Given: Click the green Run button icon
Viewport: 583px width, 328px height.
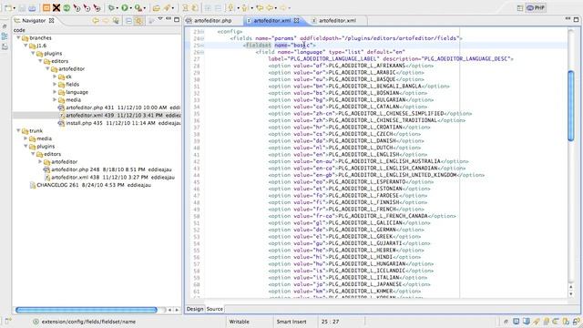Looking at the screenshot, I should 125,7.
